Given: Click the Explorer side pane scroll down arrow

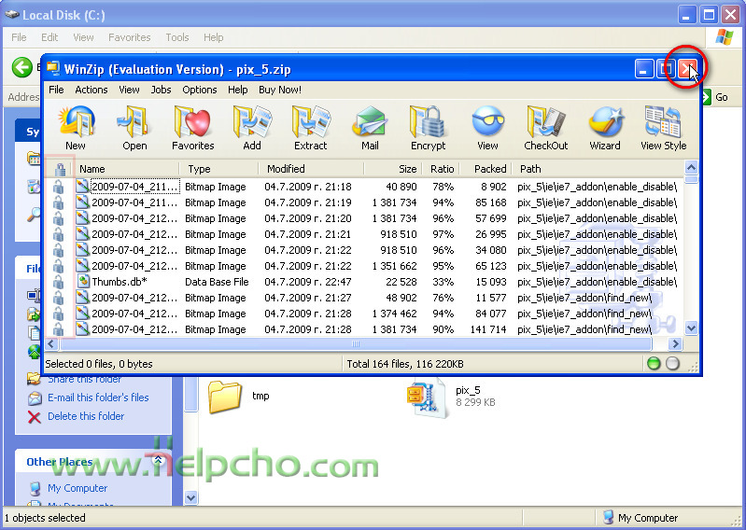Looking at the screenshot, I should click(190, 497).
